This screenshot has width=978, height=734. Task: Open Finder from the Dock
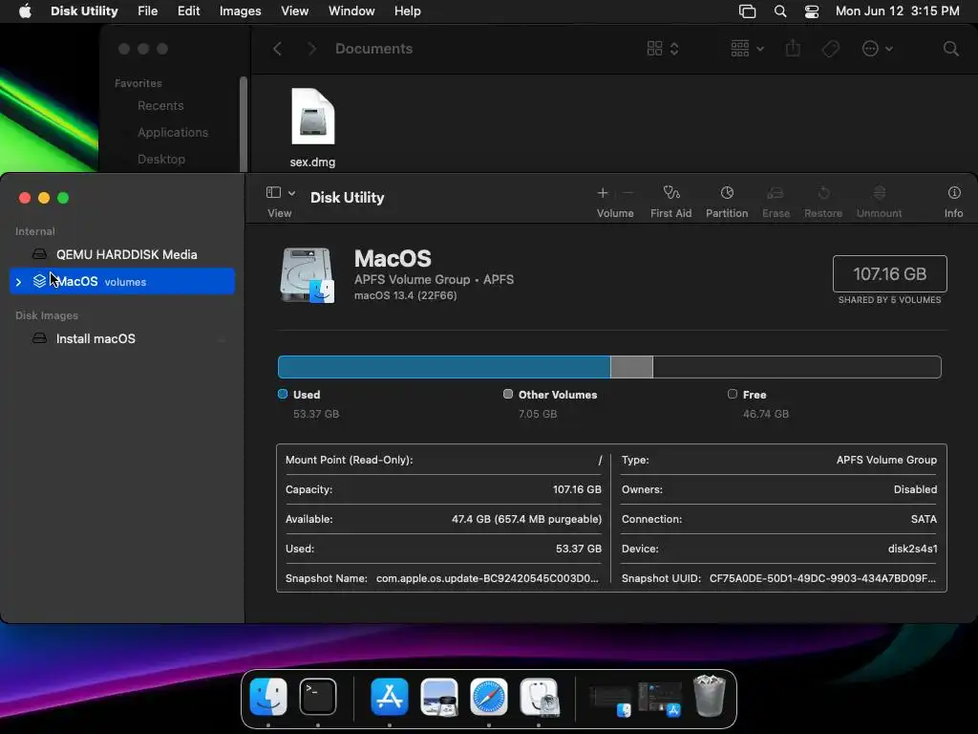point(268,697)
